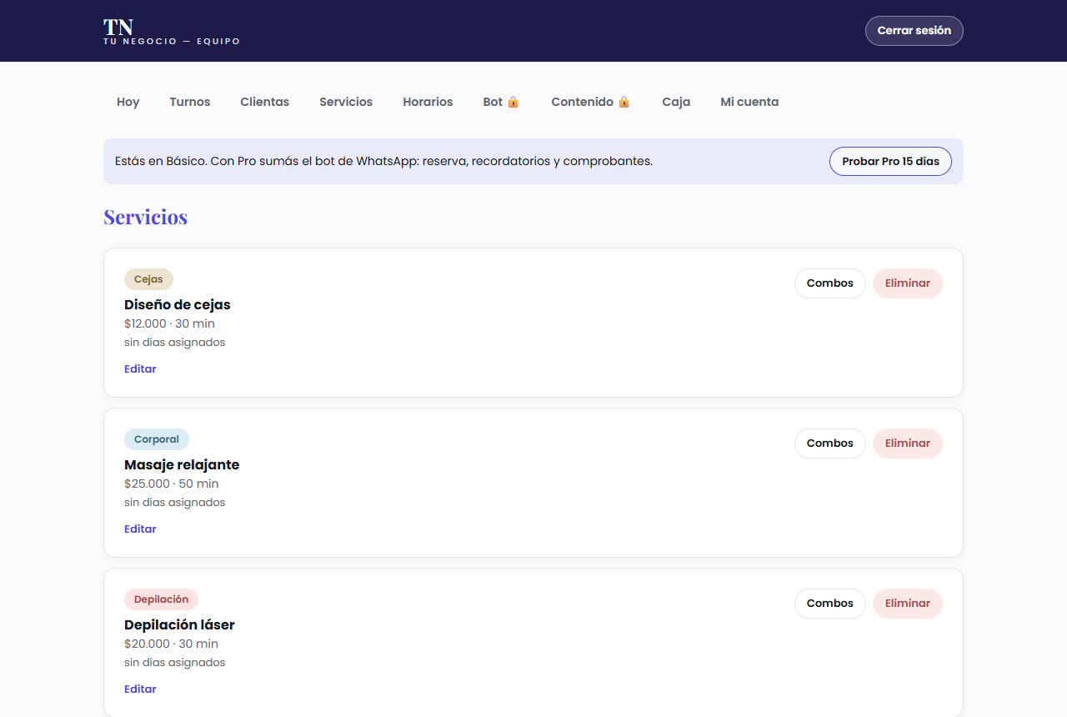Click the TU NEGOCIO — EQUIPO subtitle

pyautogui.click(x=172, y=42)
